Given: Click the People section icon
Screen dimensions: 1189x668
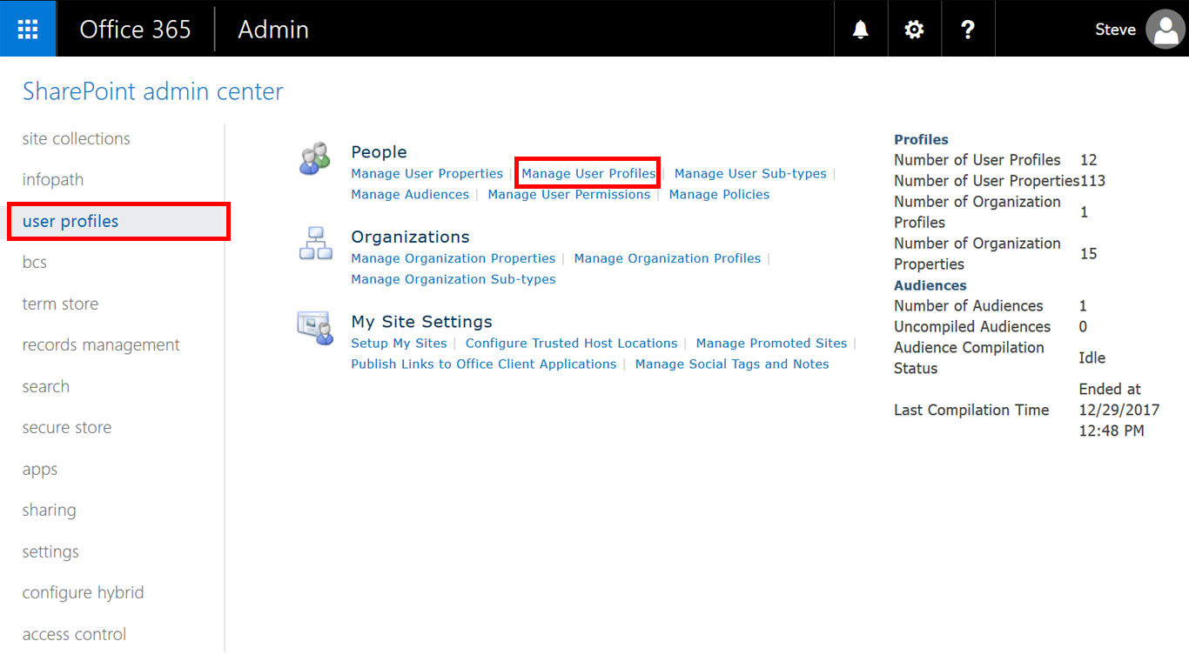Looking at the screenshot, I should point(315,160).
